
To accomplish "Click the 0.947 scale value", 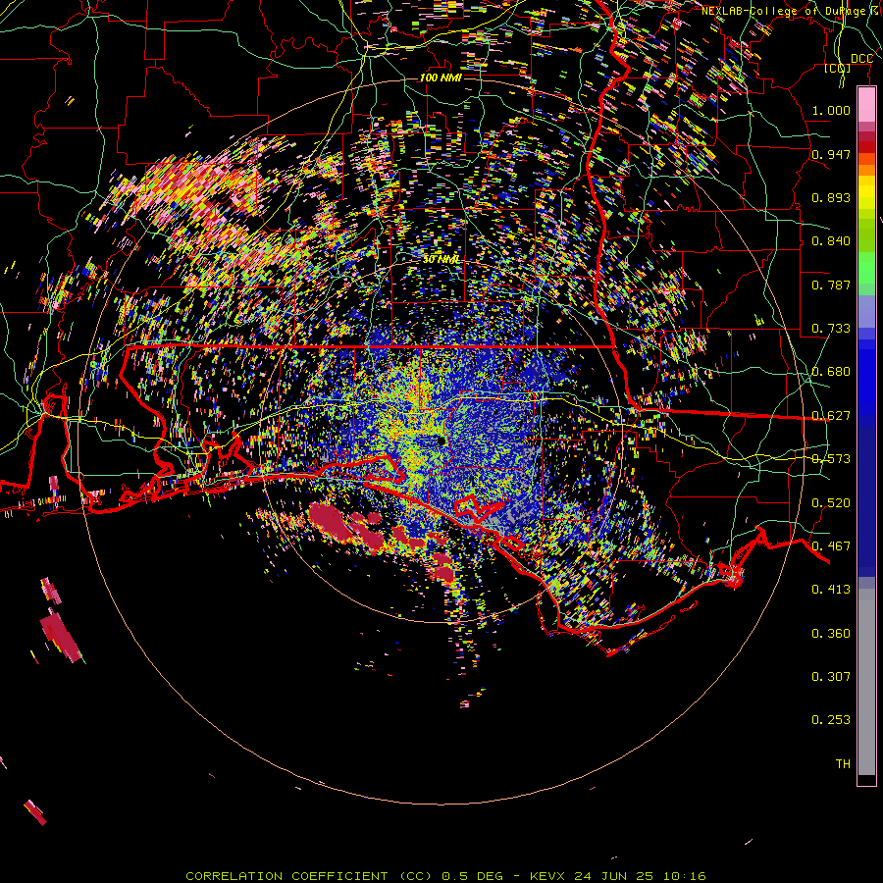I will (x=831, y=154).
